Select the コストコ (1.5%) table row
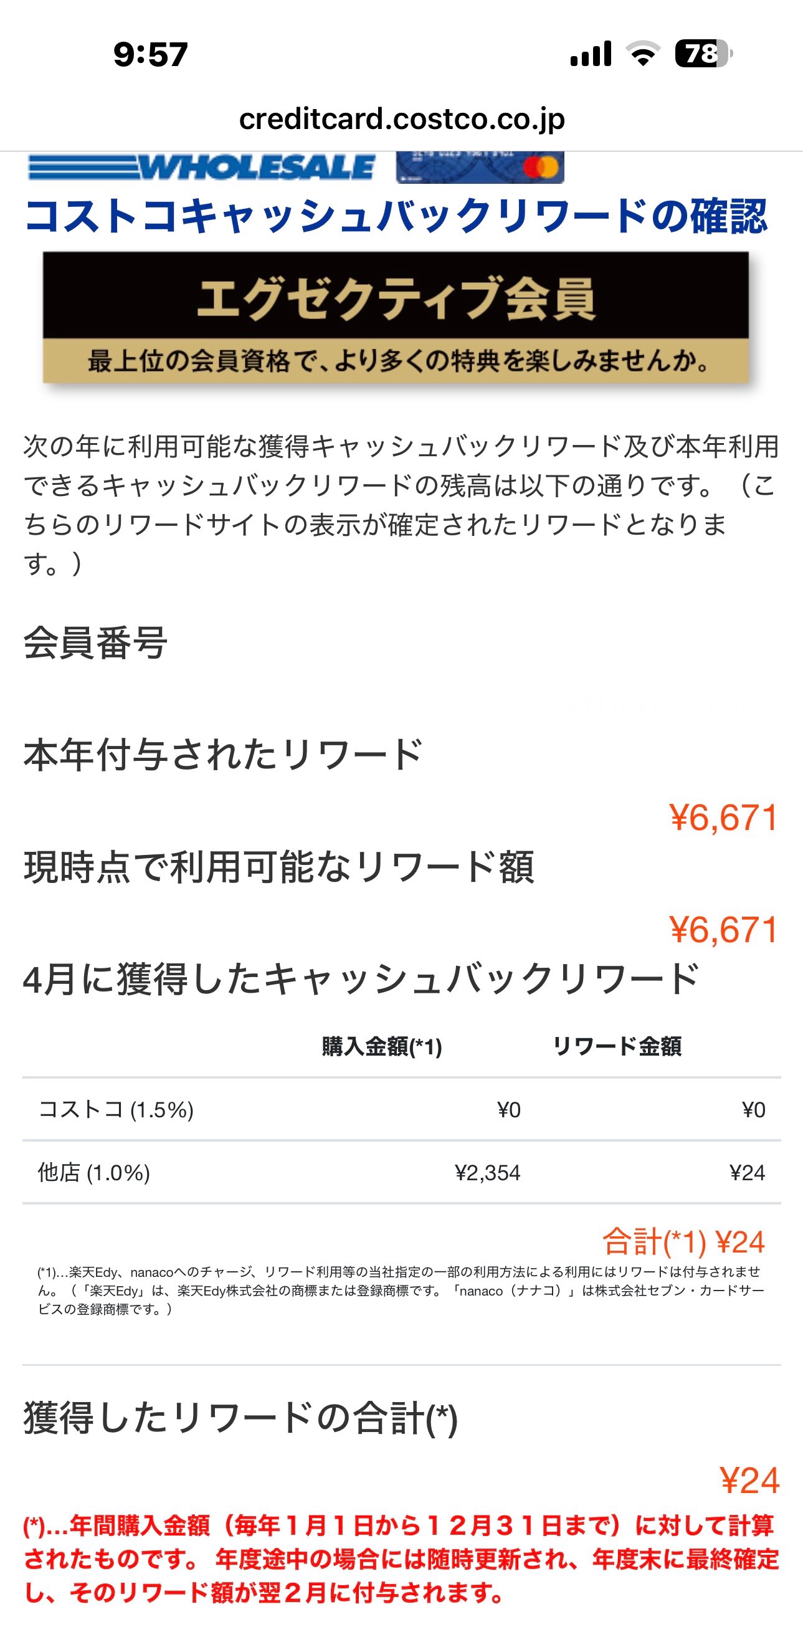This screenshot has height=1642, width=803. 401,1110
